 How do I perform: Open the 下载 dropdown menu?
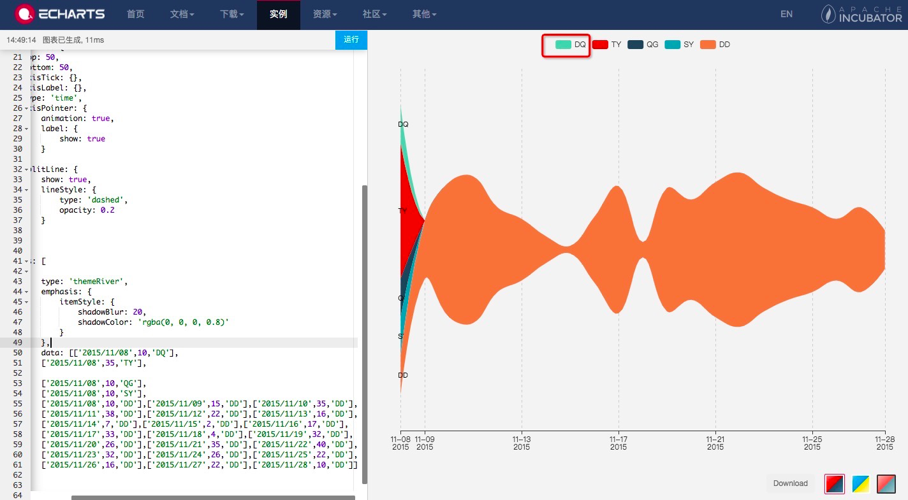click(x=232, y=14)
